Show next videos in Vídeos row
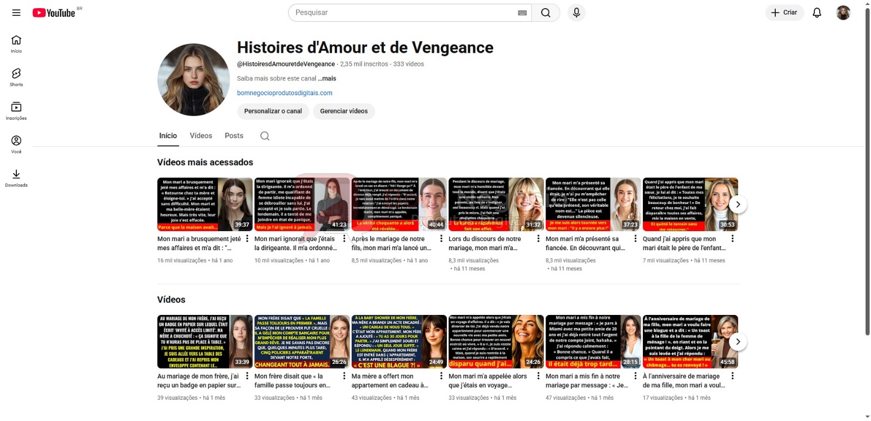The width and height of the screenshot is (871, 421). (x=738, y=342)
